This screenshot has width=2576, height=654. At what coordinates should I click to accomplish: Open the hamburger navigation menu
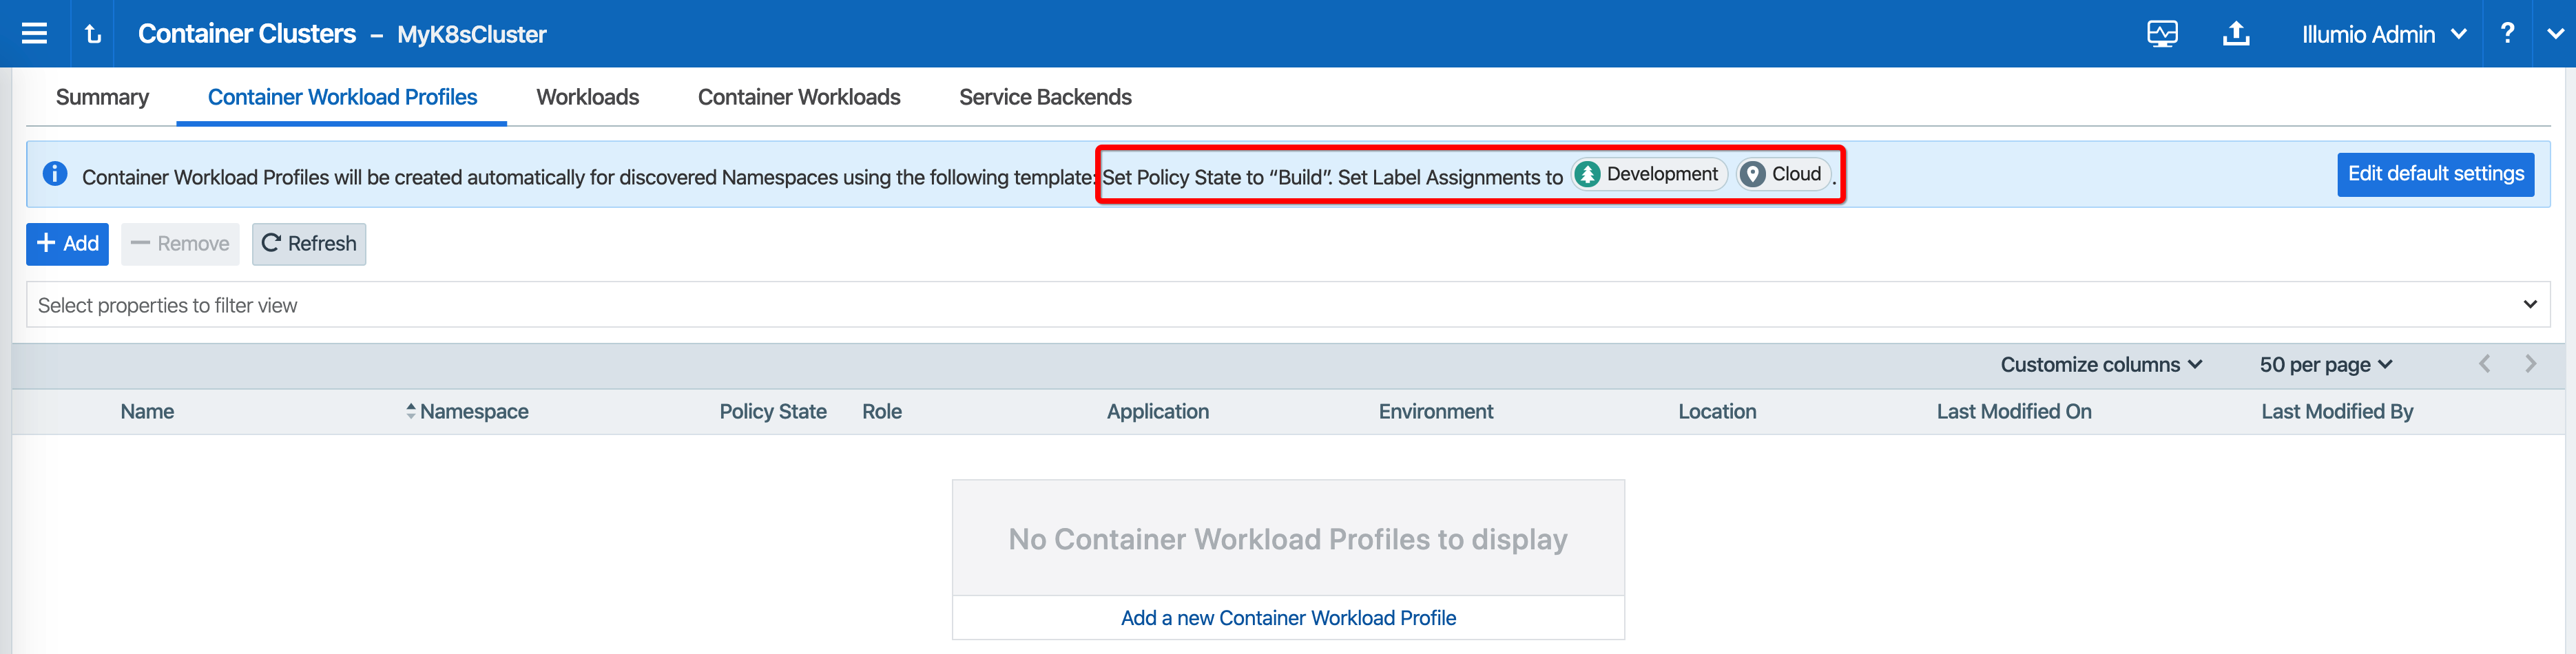33,33
